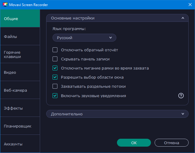Close the settings window

coord(188,5)
